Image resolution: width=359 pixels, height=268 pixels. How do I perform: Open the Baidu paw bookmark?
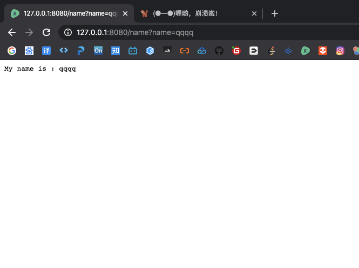tap(29, 51)
